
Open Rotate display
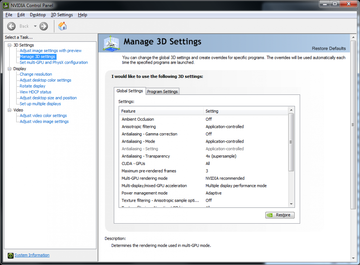(32, 86)
